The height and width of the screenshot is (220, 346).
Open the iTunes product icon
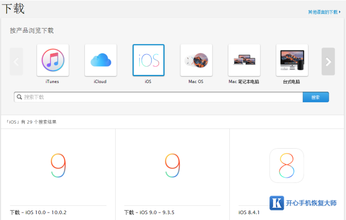53,60
